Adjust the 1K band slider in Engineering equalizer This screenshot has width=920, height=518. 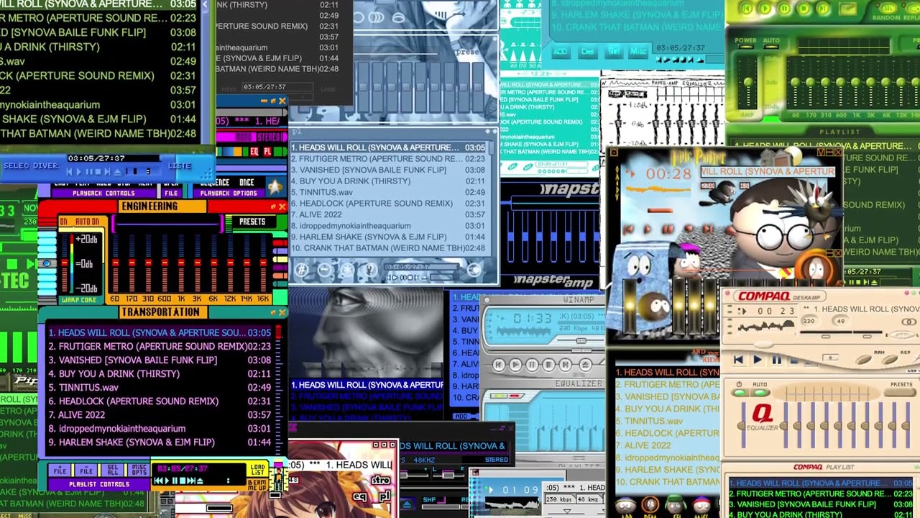click(180, 263)
